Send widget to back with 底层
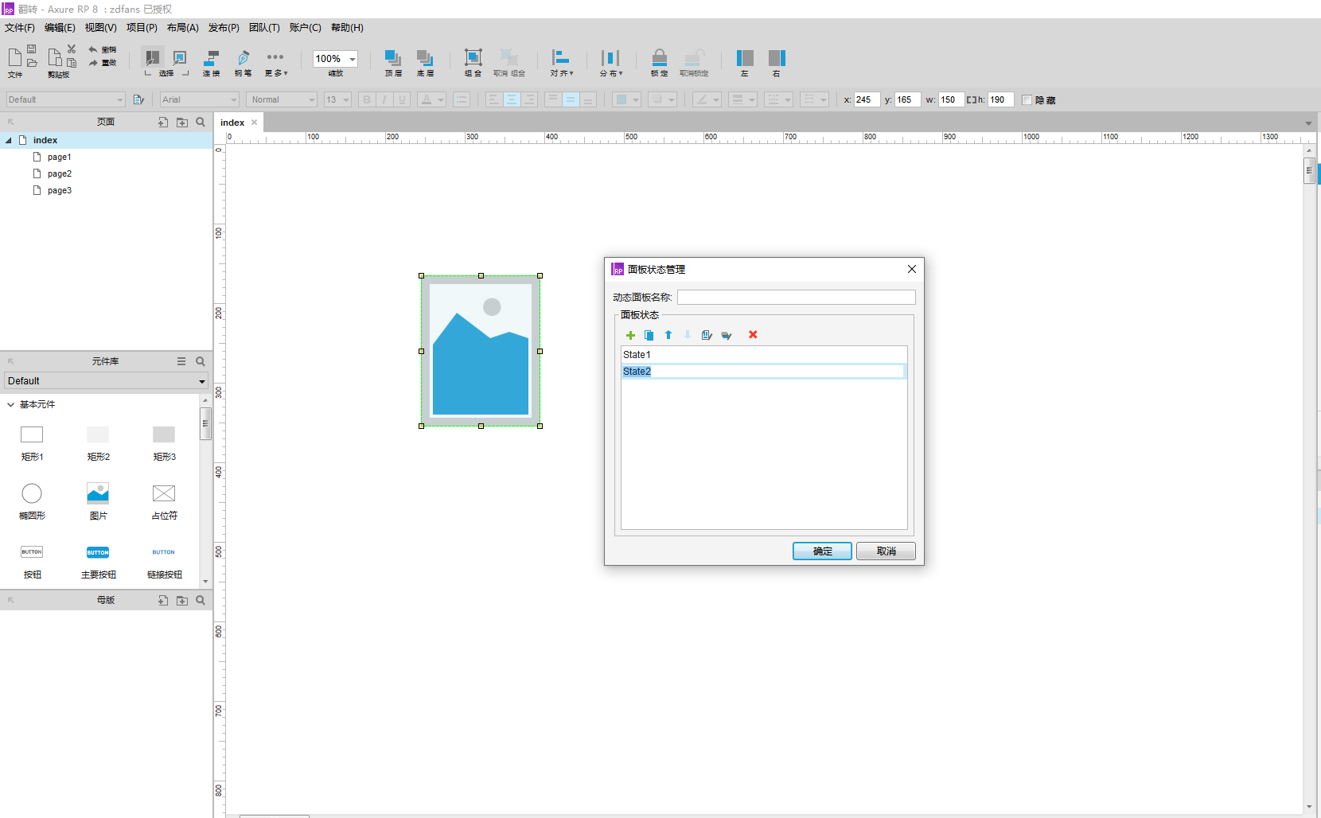 [x=425, y=62]
